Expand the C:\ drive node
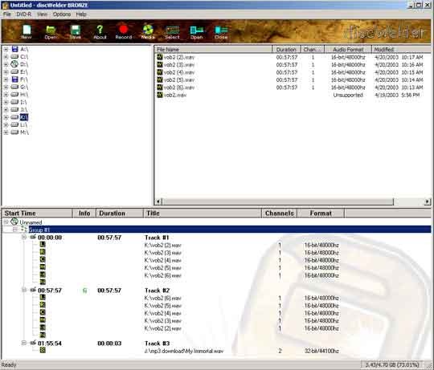Viewport: 434px width, 370px height. [6, 57]
